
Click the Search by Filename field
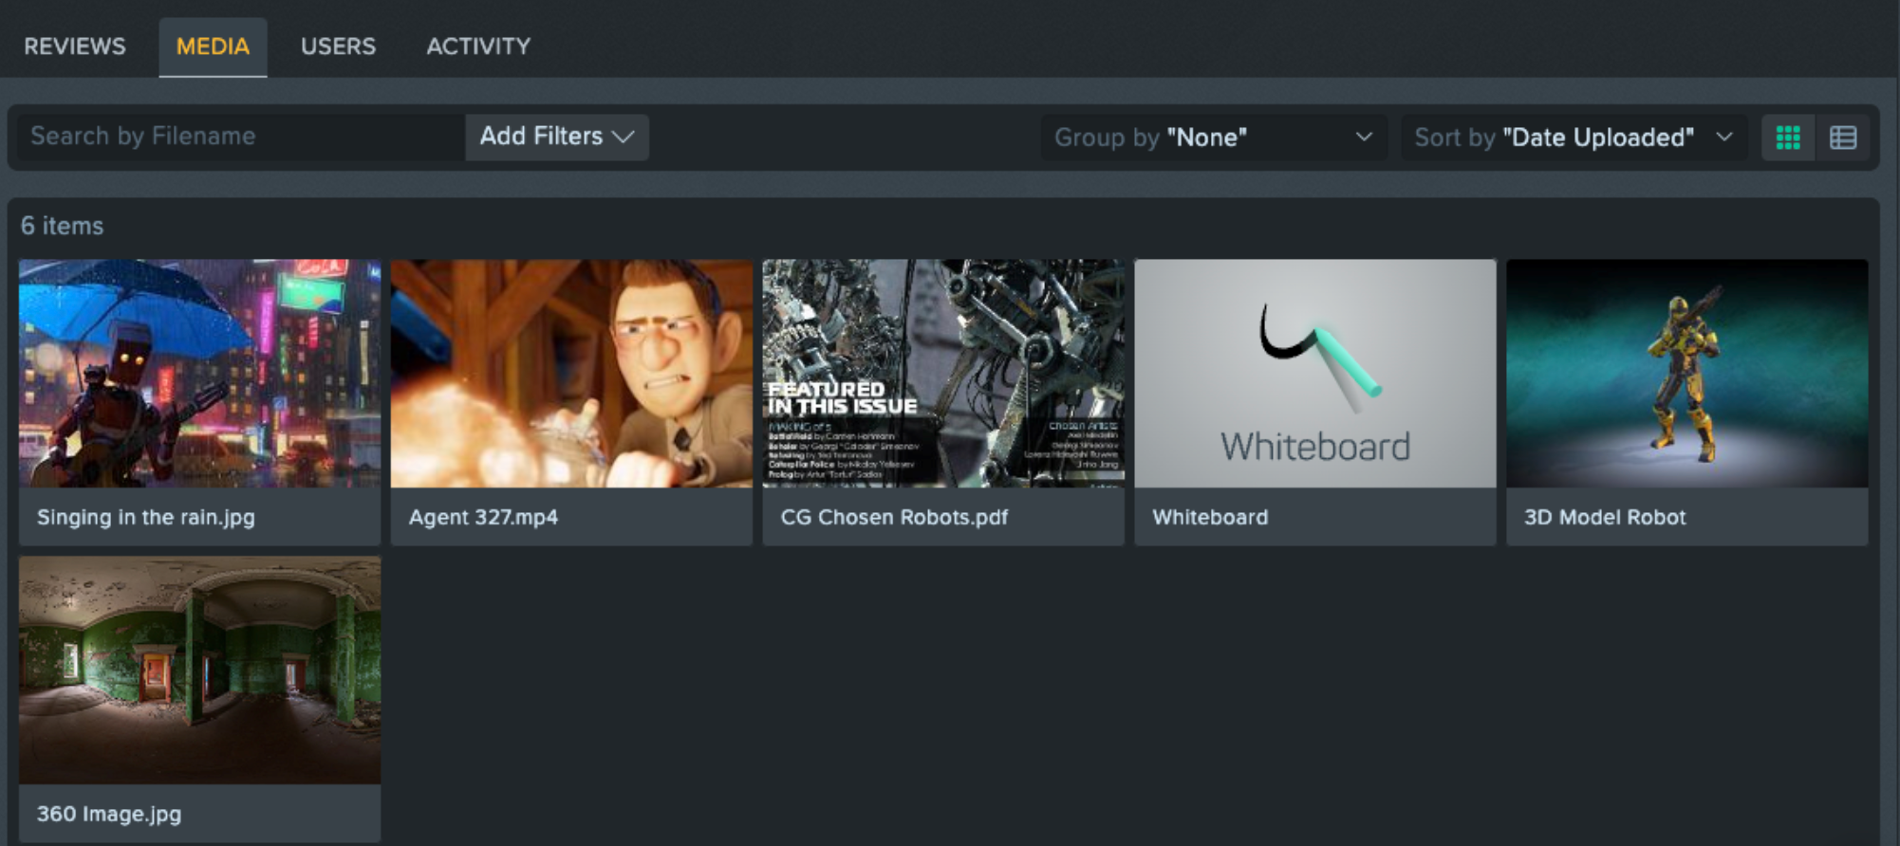(x=240, y=137)
